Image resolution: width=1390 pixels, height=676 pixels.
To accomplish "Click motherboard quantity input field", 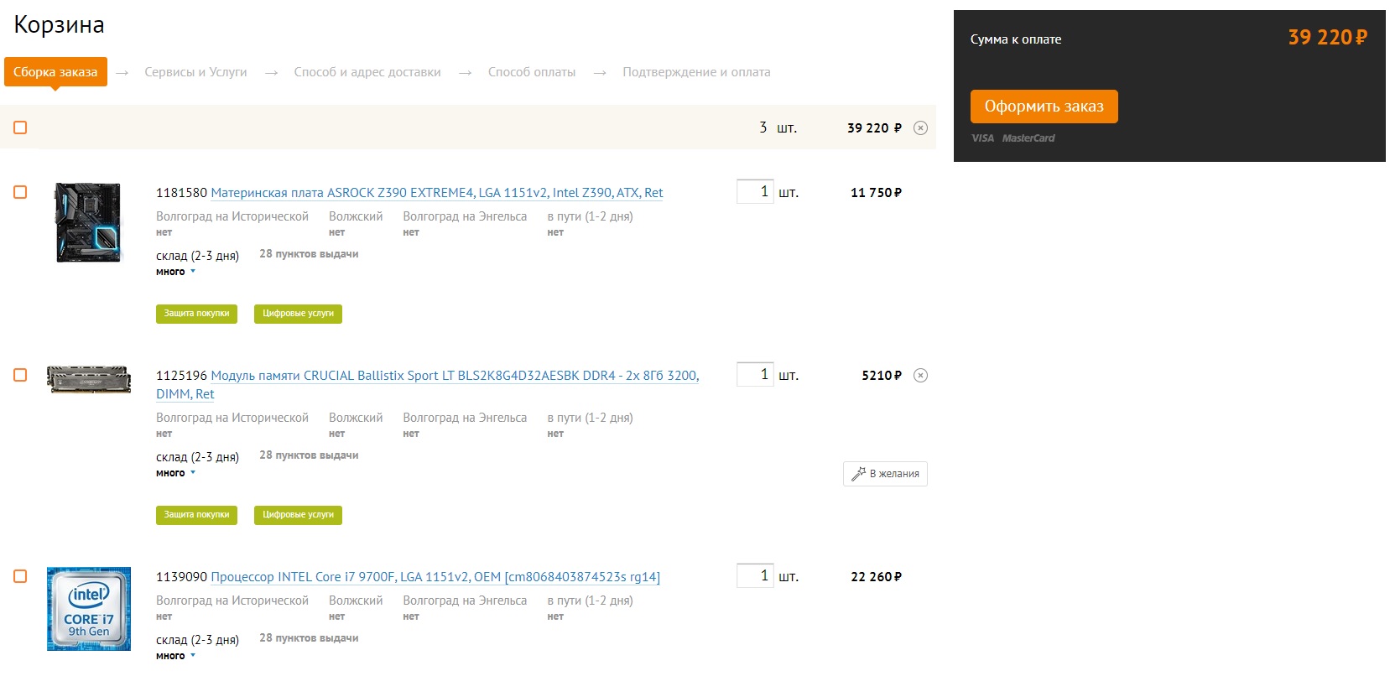I will [754, 191].
